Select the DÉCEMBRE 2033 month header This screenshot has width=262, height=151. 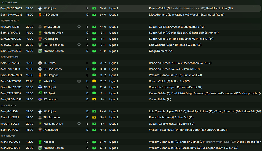10,57
